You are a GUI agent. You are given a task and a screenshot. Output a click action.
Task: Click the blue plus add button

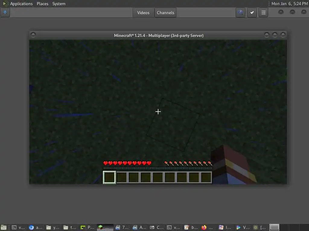5,12
